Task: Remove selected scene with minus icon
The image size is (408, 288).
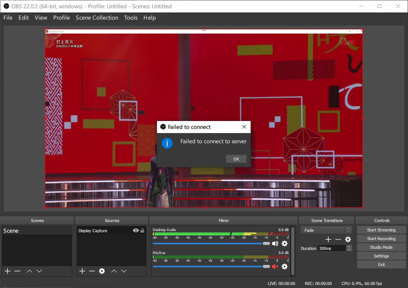Action: click(x=17, y=271)
